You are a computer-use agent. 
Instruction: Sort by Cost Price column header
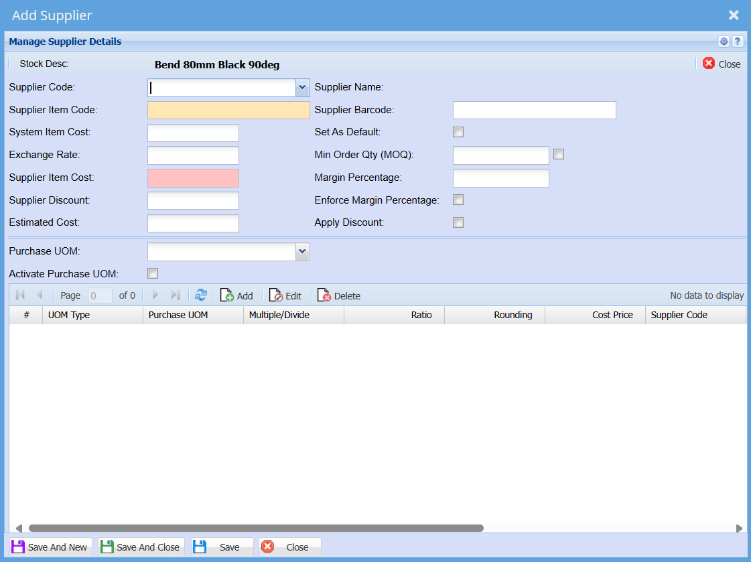pos(596,315)
